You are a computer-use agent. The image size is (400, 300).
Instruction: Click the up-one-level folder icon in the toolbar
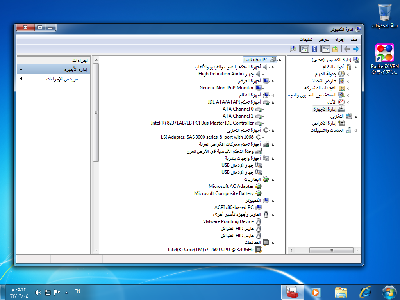[335, 49]
